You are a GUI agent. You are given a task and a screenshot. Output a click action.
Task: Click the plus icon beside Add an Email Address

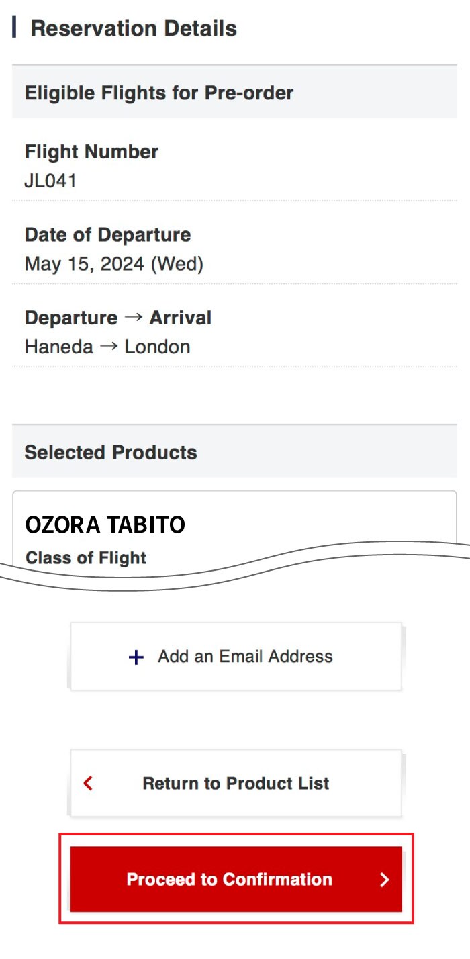pyautogui.click(x=136, y=657)
